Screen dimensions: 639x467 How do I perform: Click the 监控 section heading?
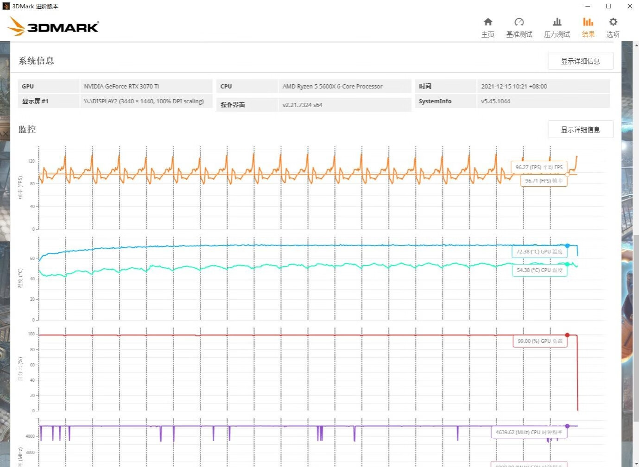coord(27,129)
